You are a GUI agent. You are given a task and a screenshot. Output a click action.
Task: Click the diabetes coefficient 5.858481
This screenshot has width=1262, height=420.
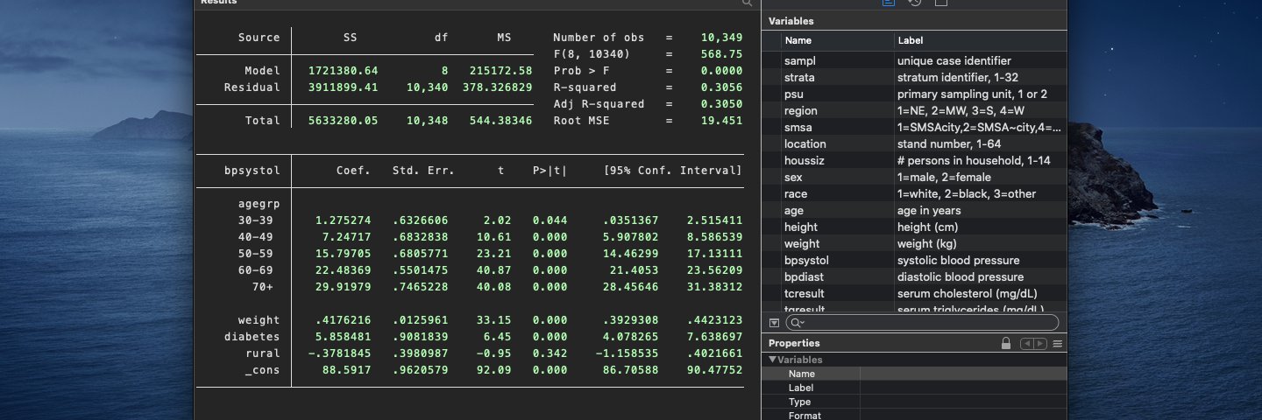click(343, 337)
